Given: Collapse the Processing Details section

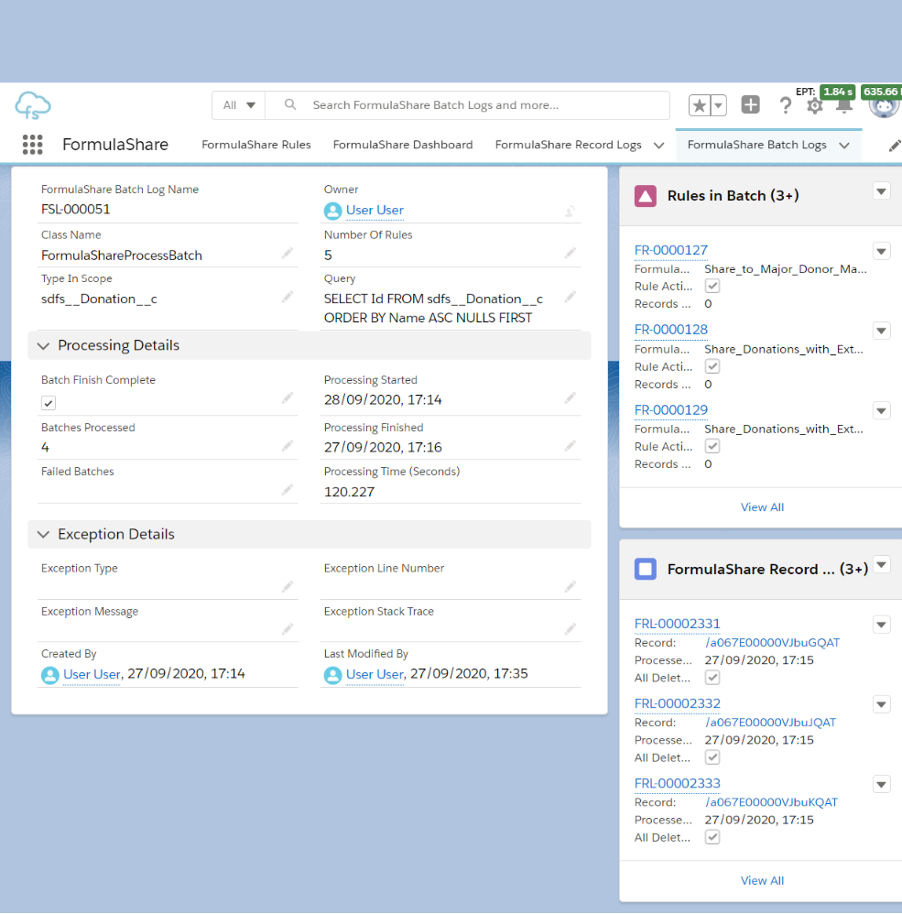Looking at the screenshot, I should point(43,345).
